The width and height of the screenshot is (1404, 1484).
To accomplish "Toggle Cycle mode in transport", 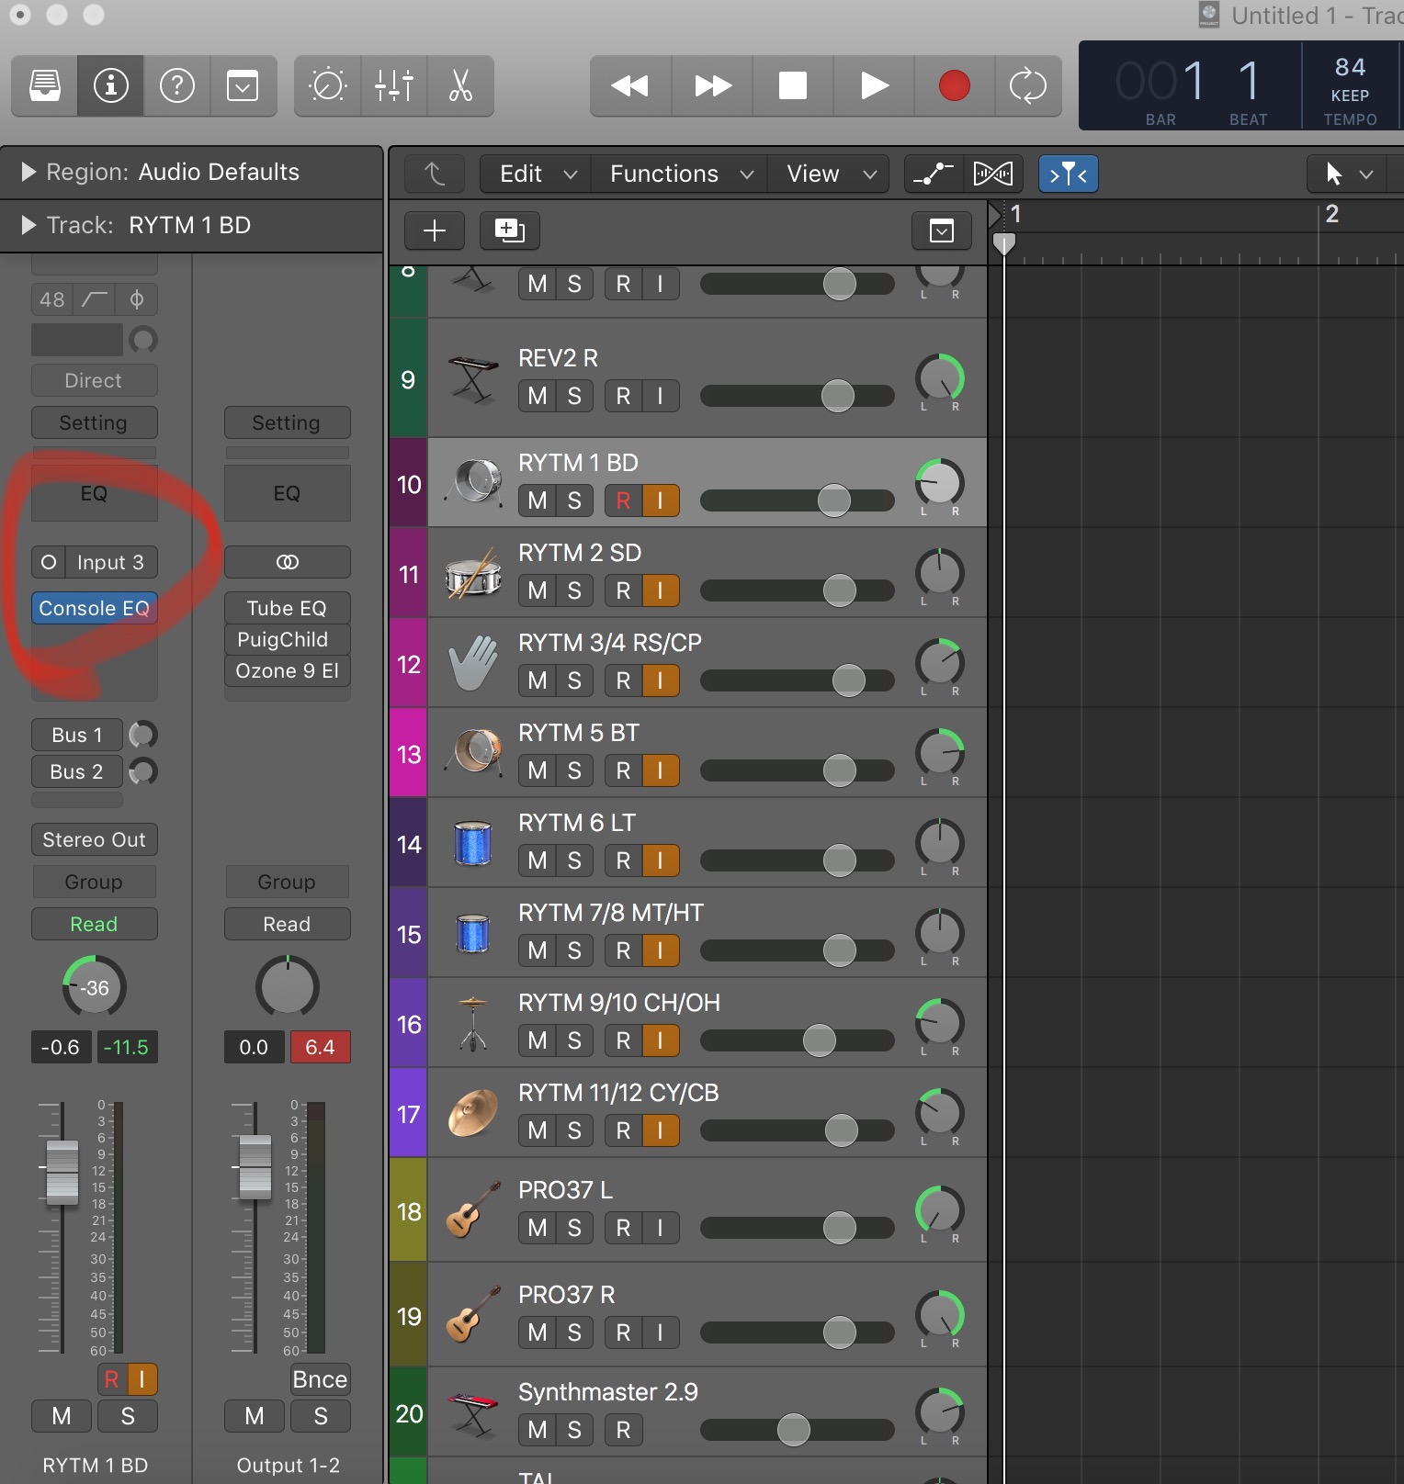I will (x=1027, y=86).
